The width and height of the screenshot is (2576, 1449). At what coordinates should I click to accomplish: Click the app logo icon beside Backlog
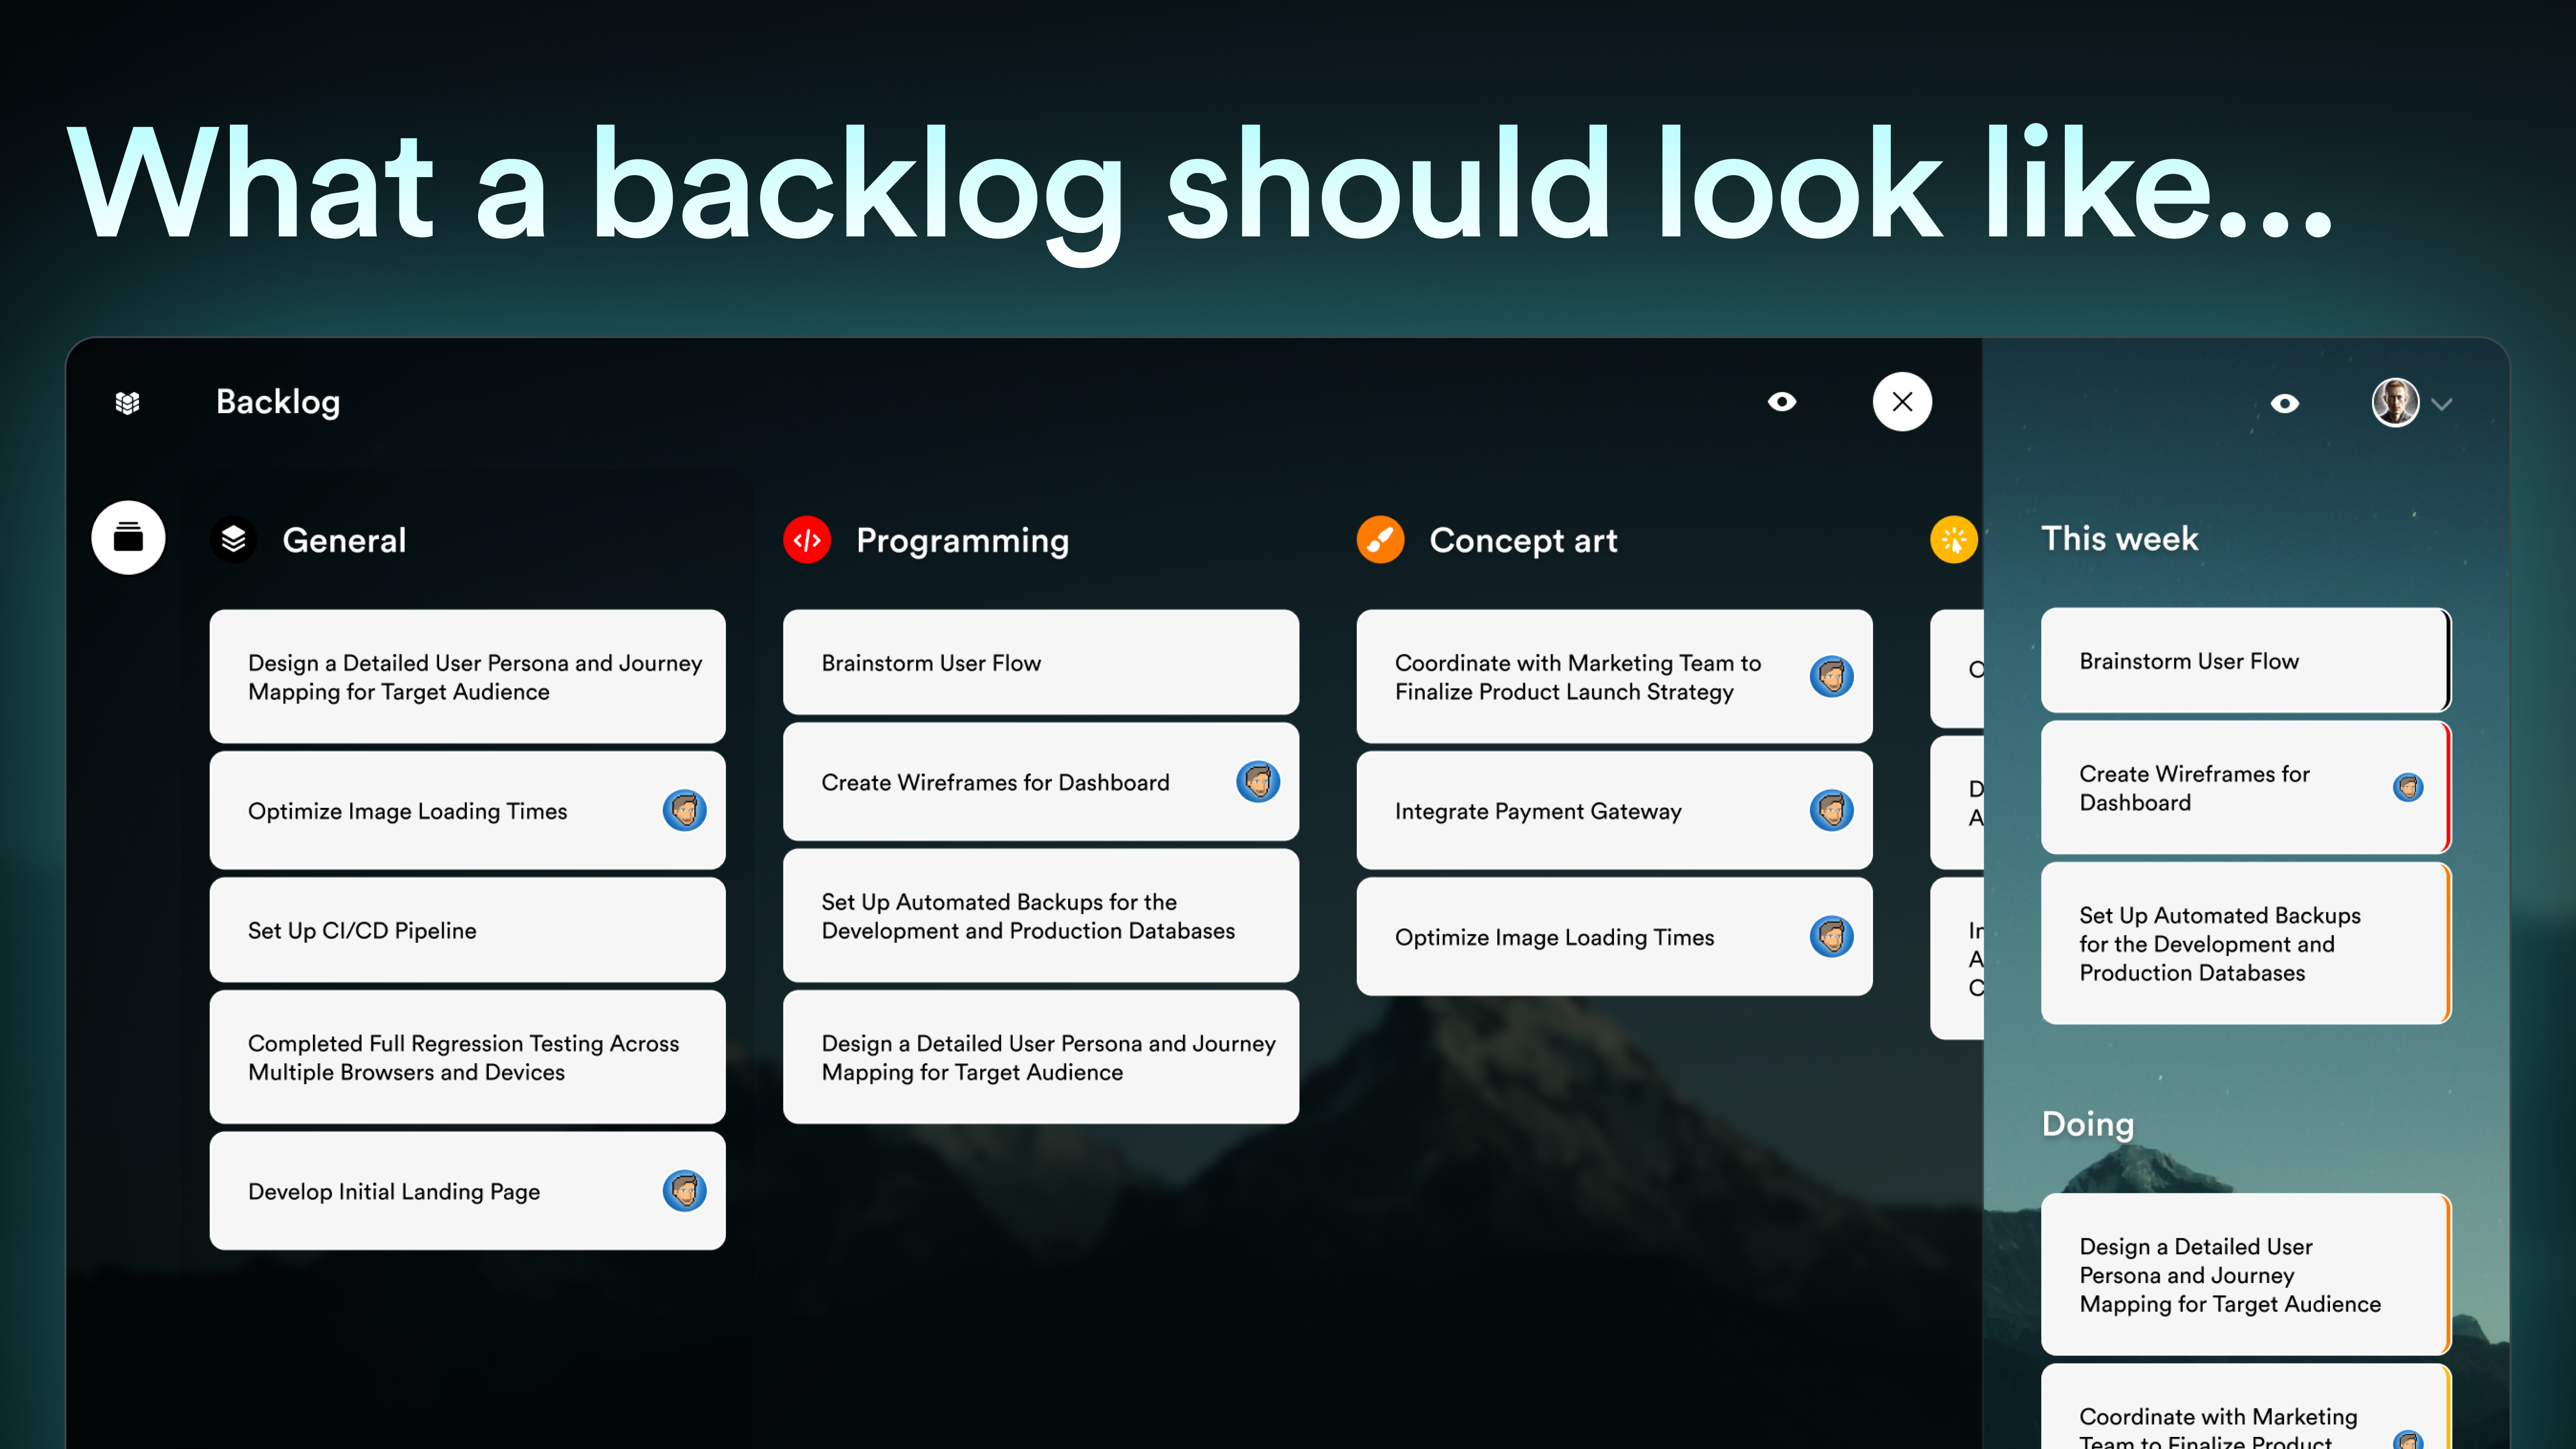127,402
